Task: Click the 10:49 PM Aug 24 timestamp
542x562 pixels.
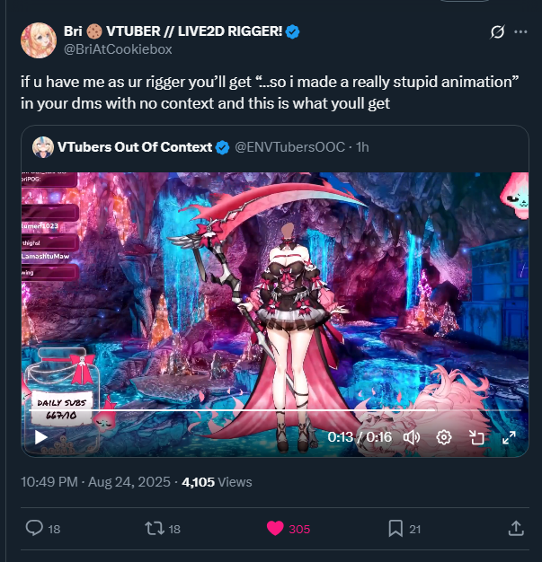Action: pyautogui.click(x=95, y=482)
